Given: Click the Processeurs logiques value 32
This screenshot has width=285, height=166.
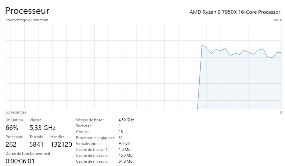Looking at the screenshot, I should 121,138.
